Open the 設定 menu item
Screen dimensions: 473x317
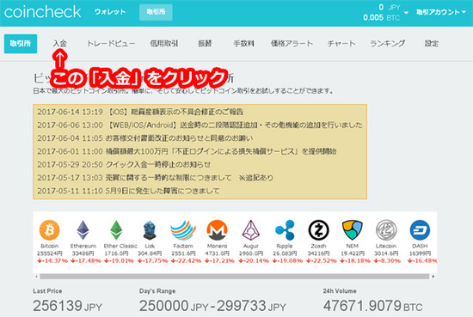(x=432, y=44)
